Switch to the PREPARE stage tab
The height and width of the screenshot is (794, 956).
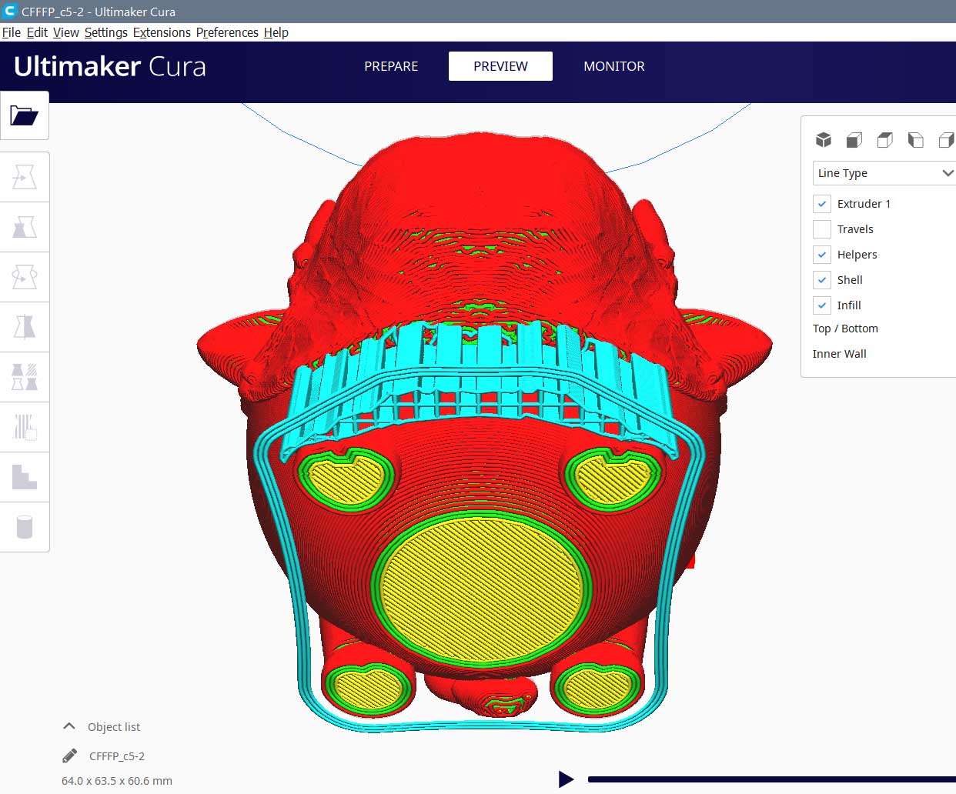391,66
